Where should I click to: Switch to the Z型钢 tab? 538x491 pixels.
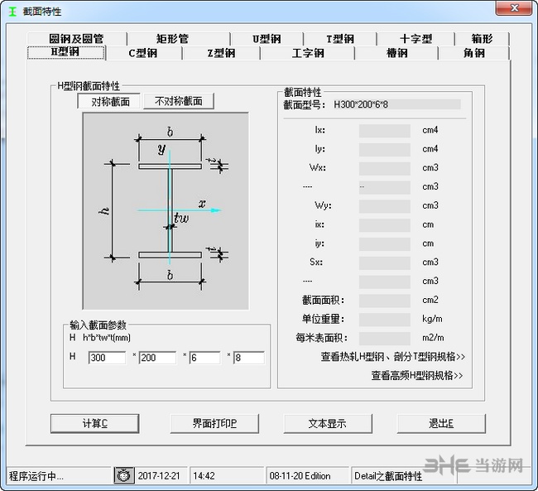pyautogui.click(x=221, y=53)
